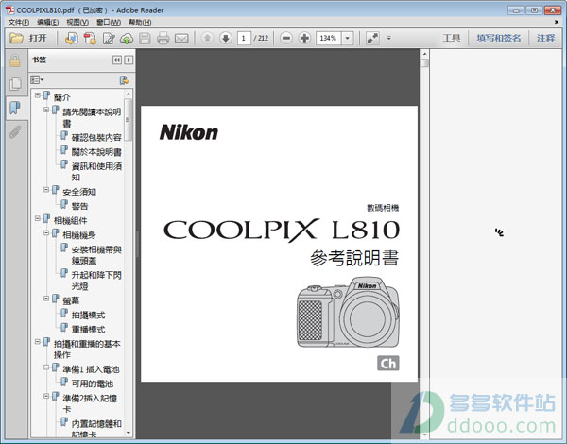Viewport: 567px width, 444px height.
Task: Collapse the 簡介 bookmark node
Action: [37, 95]
